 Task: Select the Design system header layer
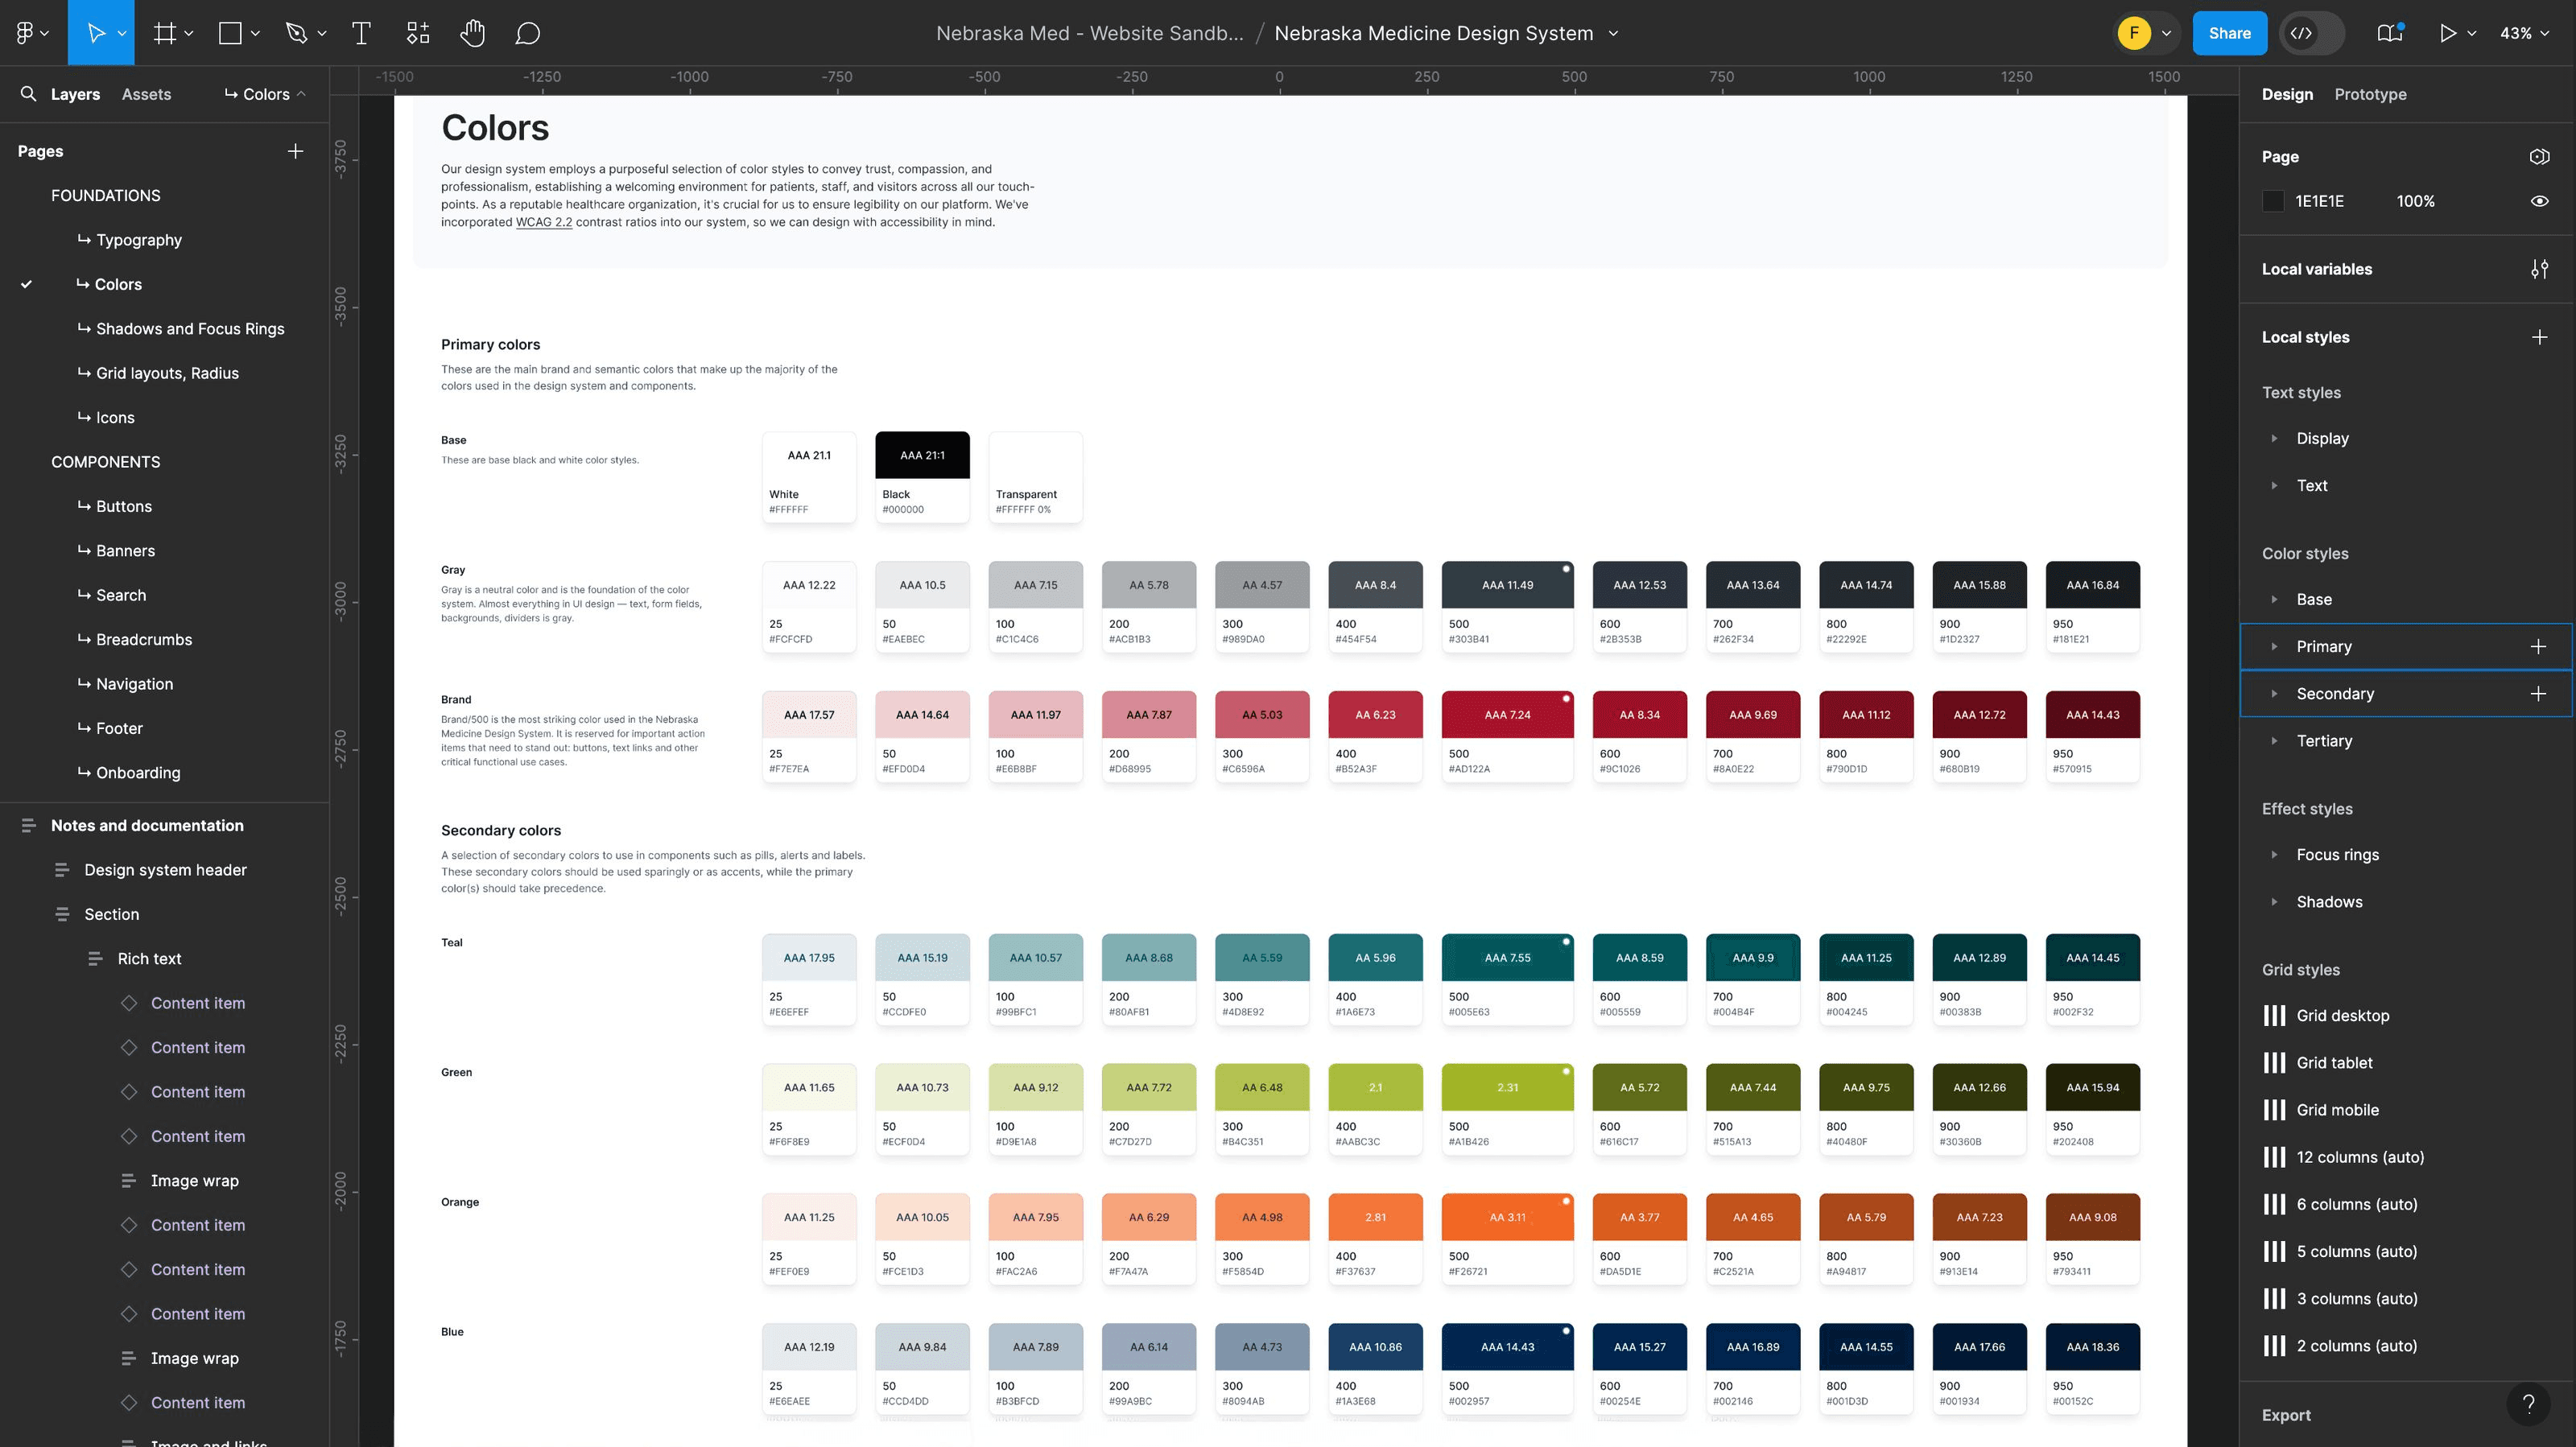click(164, 870)
